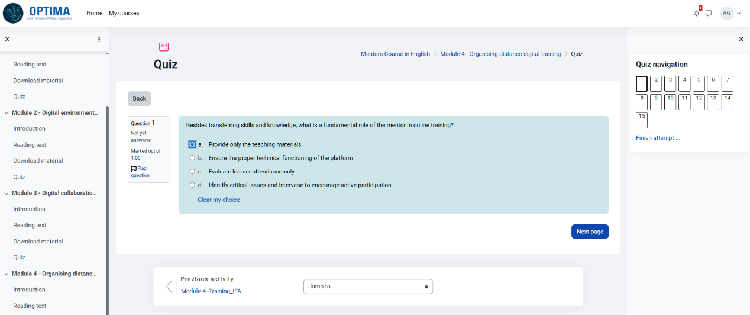Image resolution: width=750 pixels, height=315 pixels.
Task: Go to question 10 in Quiz navigation
Action: (x=670, y=102)
